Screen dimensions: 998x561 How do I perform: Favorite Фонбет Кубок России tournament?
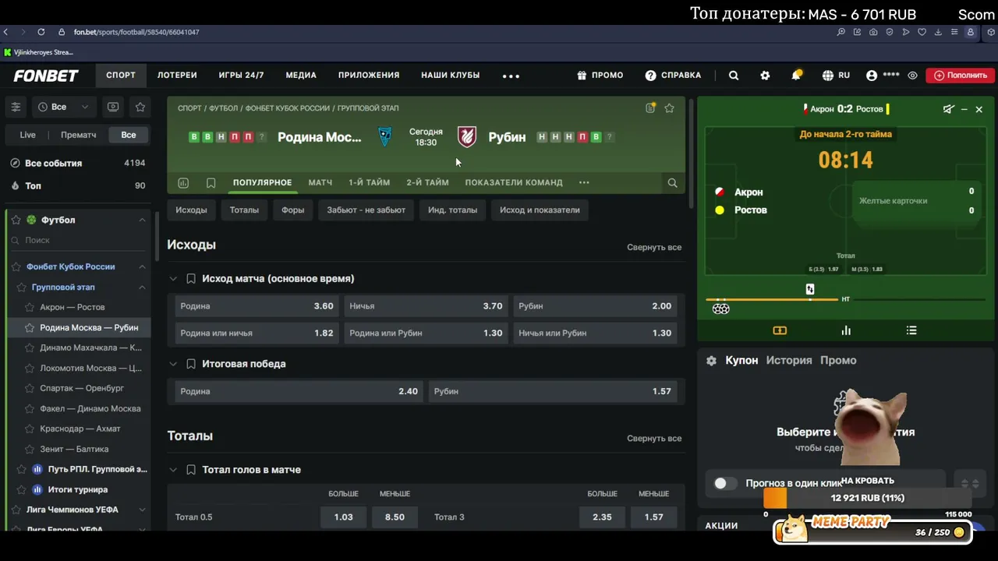16,266
